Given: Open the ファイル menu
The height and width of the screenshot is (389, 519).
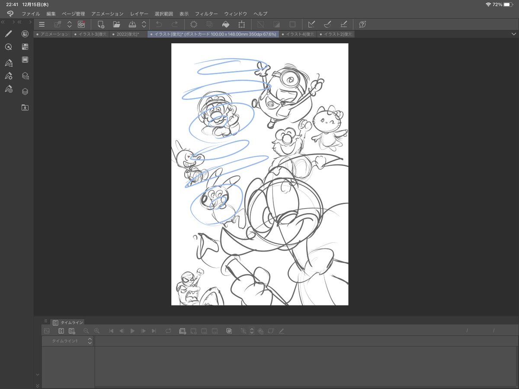Looking at the screenshot, I should [x=31, y=14].
